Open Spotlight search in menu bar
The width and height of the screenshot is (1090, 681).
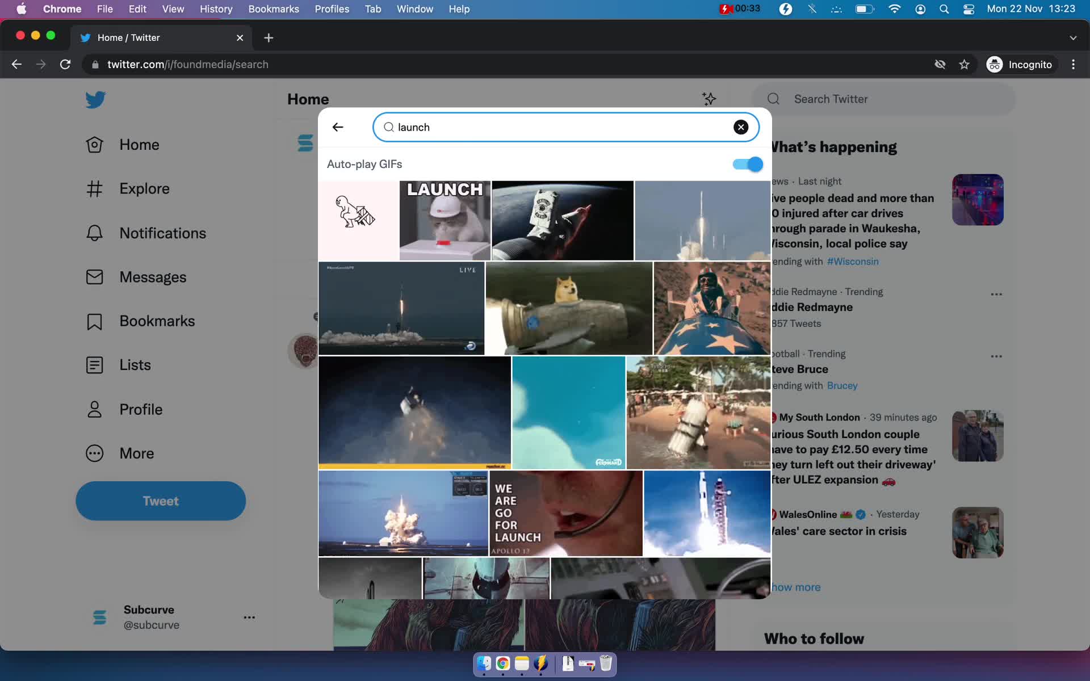coord(944,9)
